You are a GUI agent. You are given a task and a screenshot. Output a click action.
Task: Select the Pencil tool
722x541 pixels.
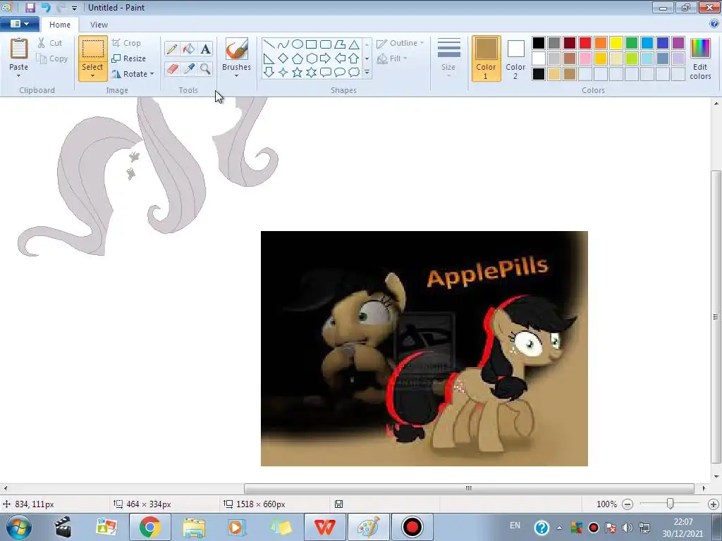pos(172,49)
